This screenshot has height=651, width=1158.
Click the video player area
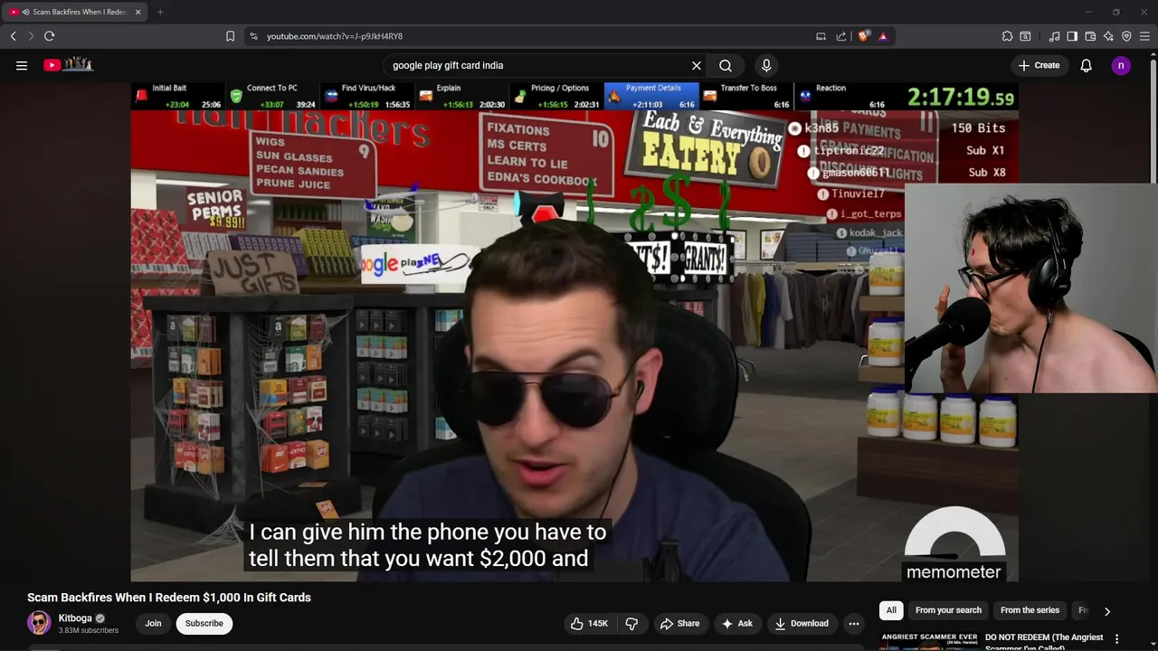(x=574, y=332)
